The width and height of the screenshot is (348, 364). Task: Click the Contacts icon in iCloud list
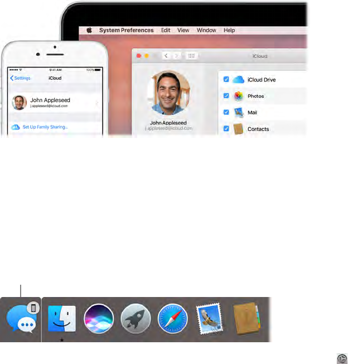coord(238,129)
